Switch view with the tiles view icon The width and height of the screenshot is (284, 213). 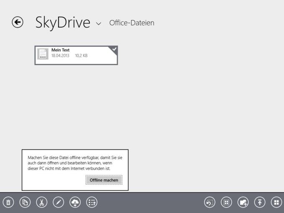pyautogui.click(x=276, y=202)
